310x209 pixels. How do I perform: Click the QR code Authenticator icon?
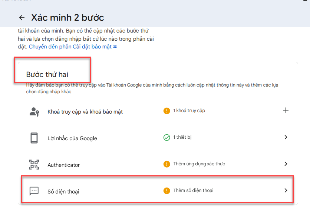tap(34, 165)
